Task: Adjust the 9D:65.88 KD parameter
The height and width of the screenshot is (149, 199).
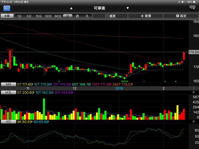Action: [x=41, y=122]
